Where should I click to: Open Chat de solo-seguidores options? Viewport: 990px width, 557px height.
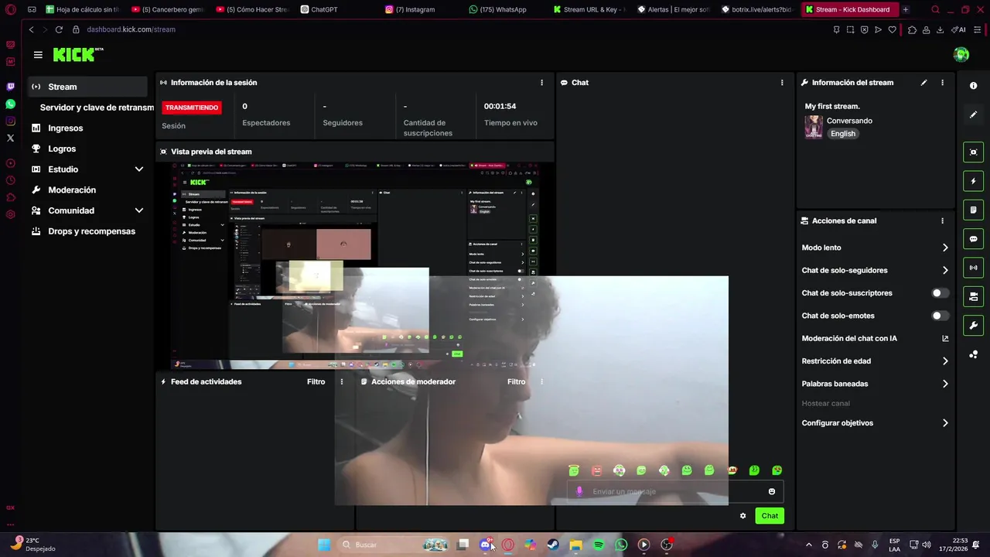pos(875,271)
